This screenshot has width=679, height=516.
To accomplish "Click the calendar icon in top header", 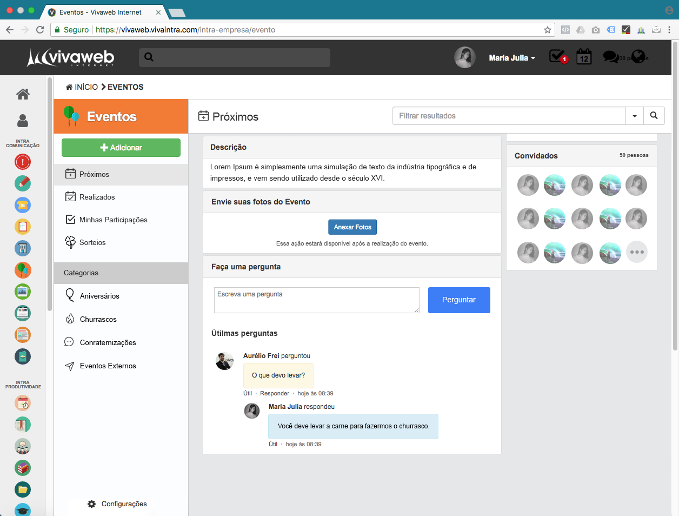I will pos(584,57).
